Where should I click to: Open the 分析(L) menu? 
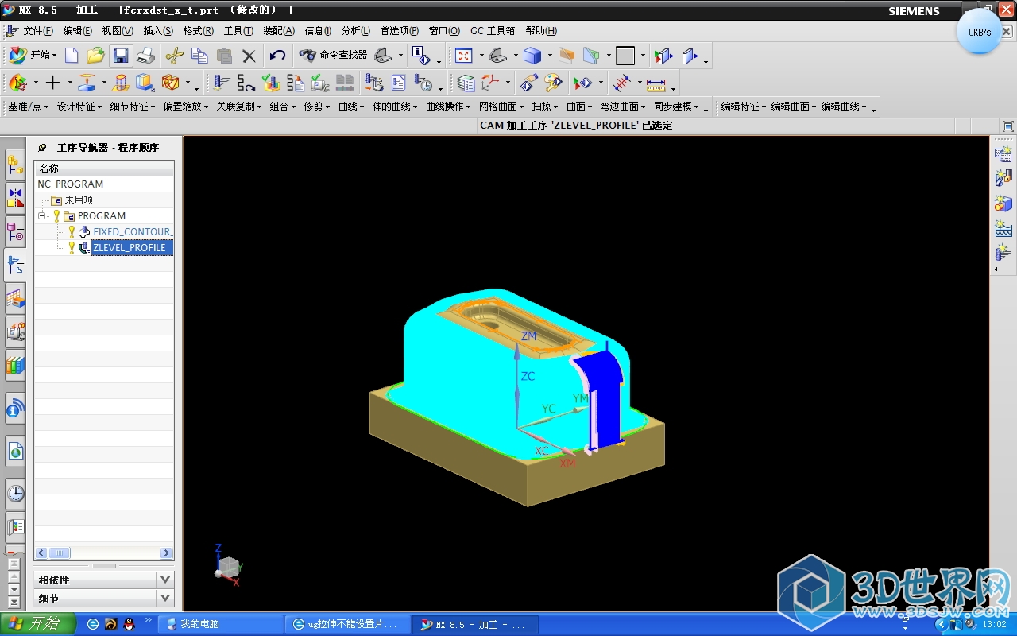click(356, 31)
